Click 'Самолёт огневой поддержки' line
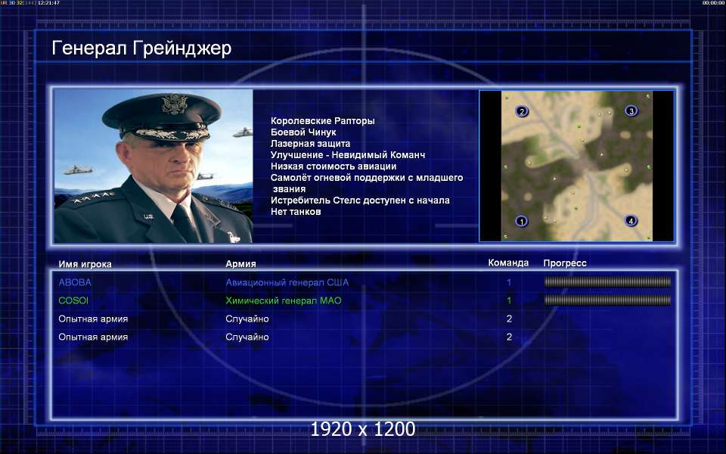The image size is (726, 454). point(367,183)
